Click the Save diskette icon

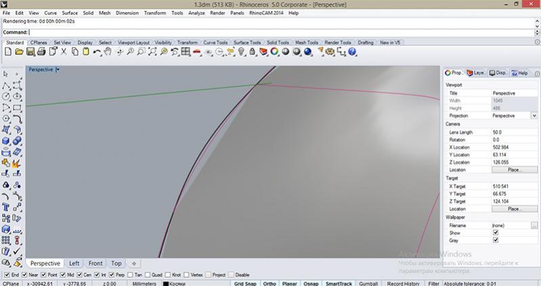[x=30, y=51]
